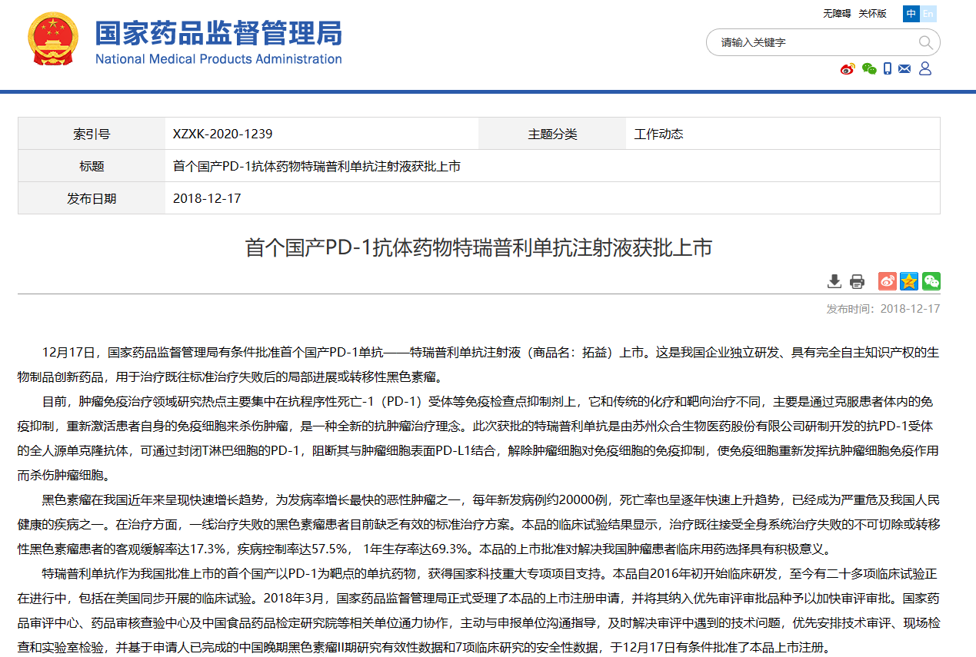Image resolution: width=976 pixels, height=657 pixels.
Task: Open the mobile phone icon in header
Action: 888,69
